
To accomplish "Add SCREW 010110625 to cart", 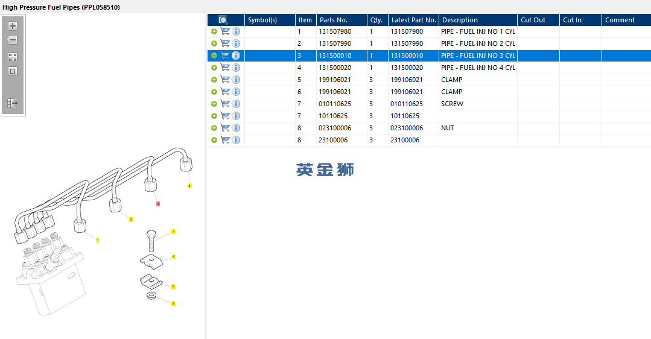I will [225, 103].
